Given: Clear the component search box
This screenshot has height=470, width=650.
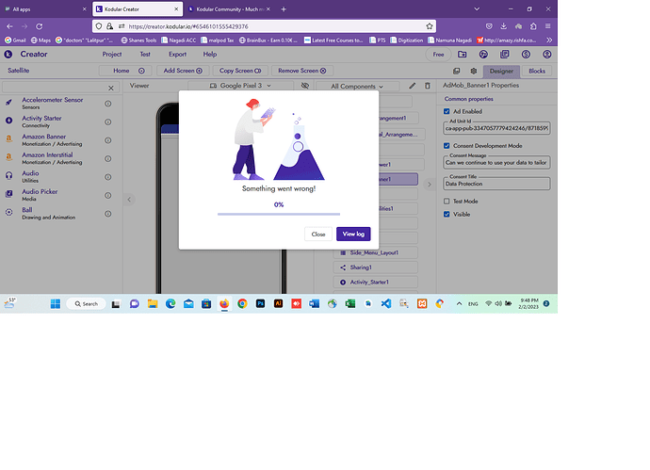Looking at the screenshot, I should (110, 88).
